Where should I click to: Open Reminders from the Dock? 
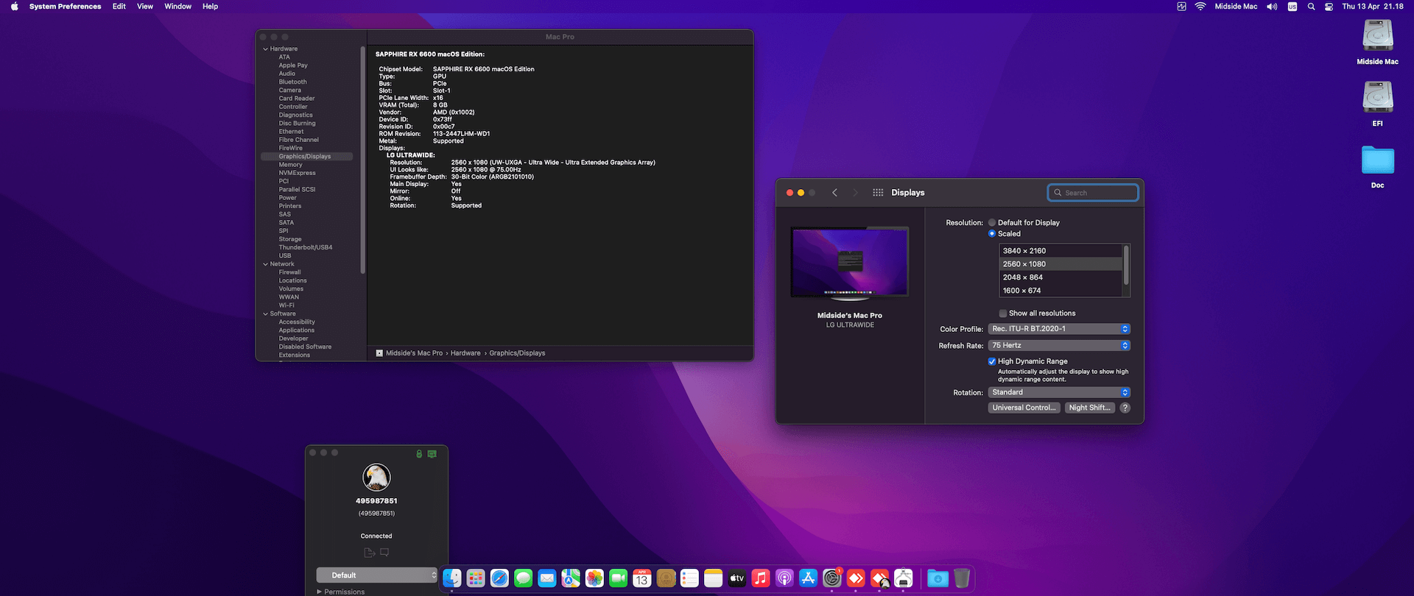pyautogui.click(x=689, y=578)
